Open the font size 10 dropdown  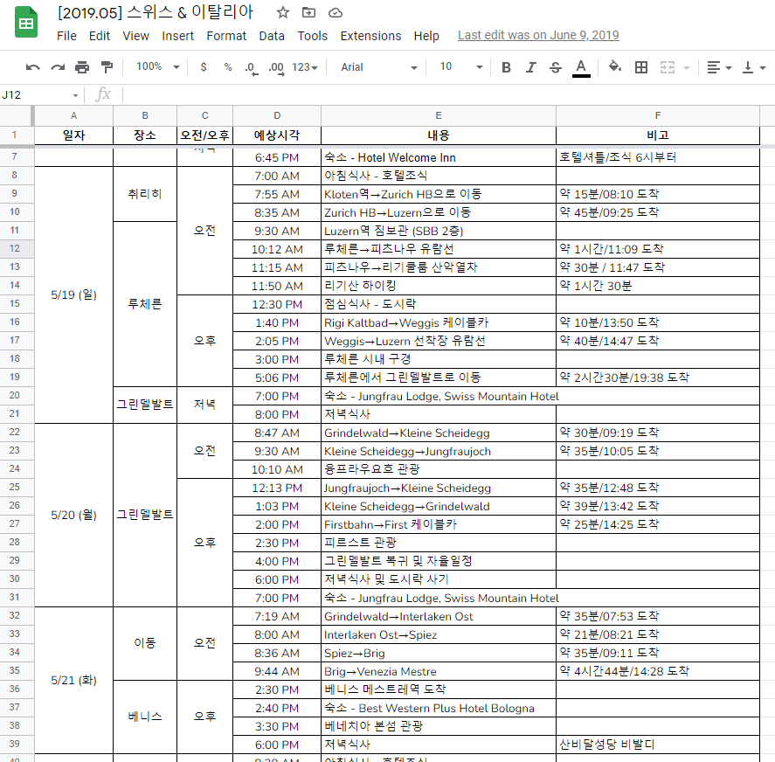[x=460, y=66]
